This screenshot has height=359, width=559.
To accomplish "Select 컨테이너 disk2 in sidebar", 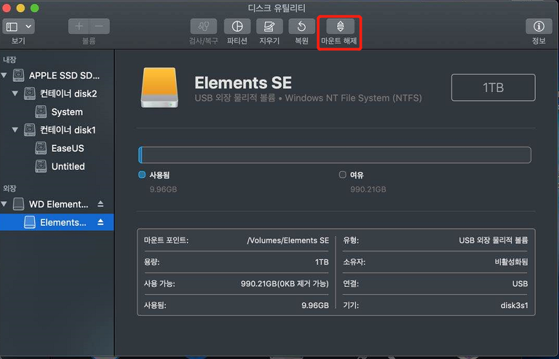I will [57, 93].
